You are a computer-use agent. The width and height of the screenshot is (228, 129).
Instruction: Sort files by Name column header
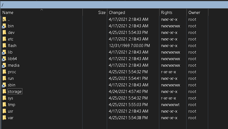(8, 13)
